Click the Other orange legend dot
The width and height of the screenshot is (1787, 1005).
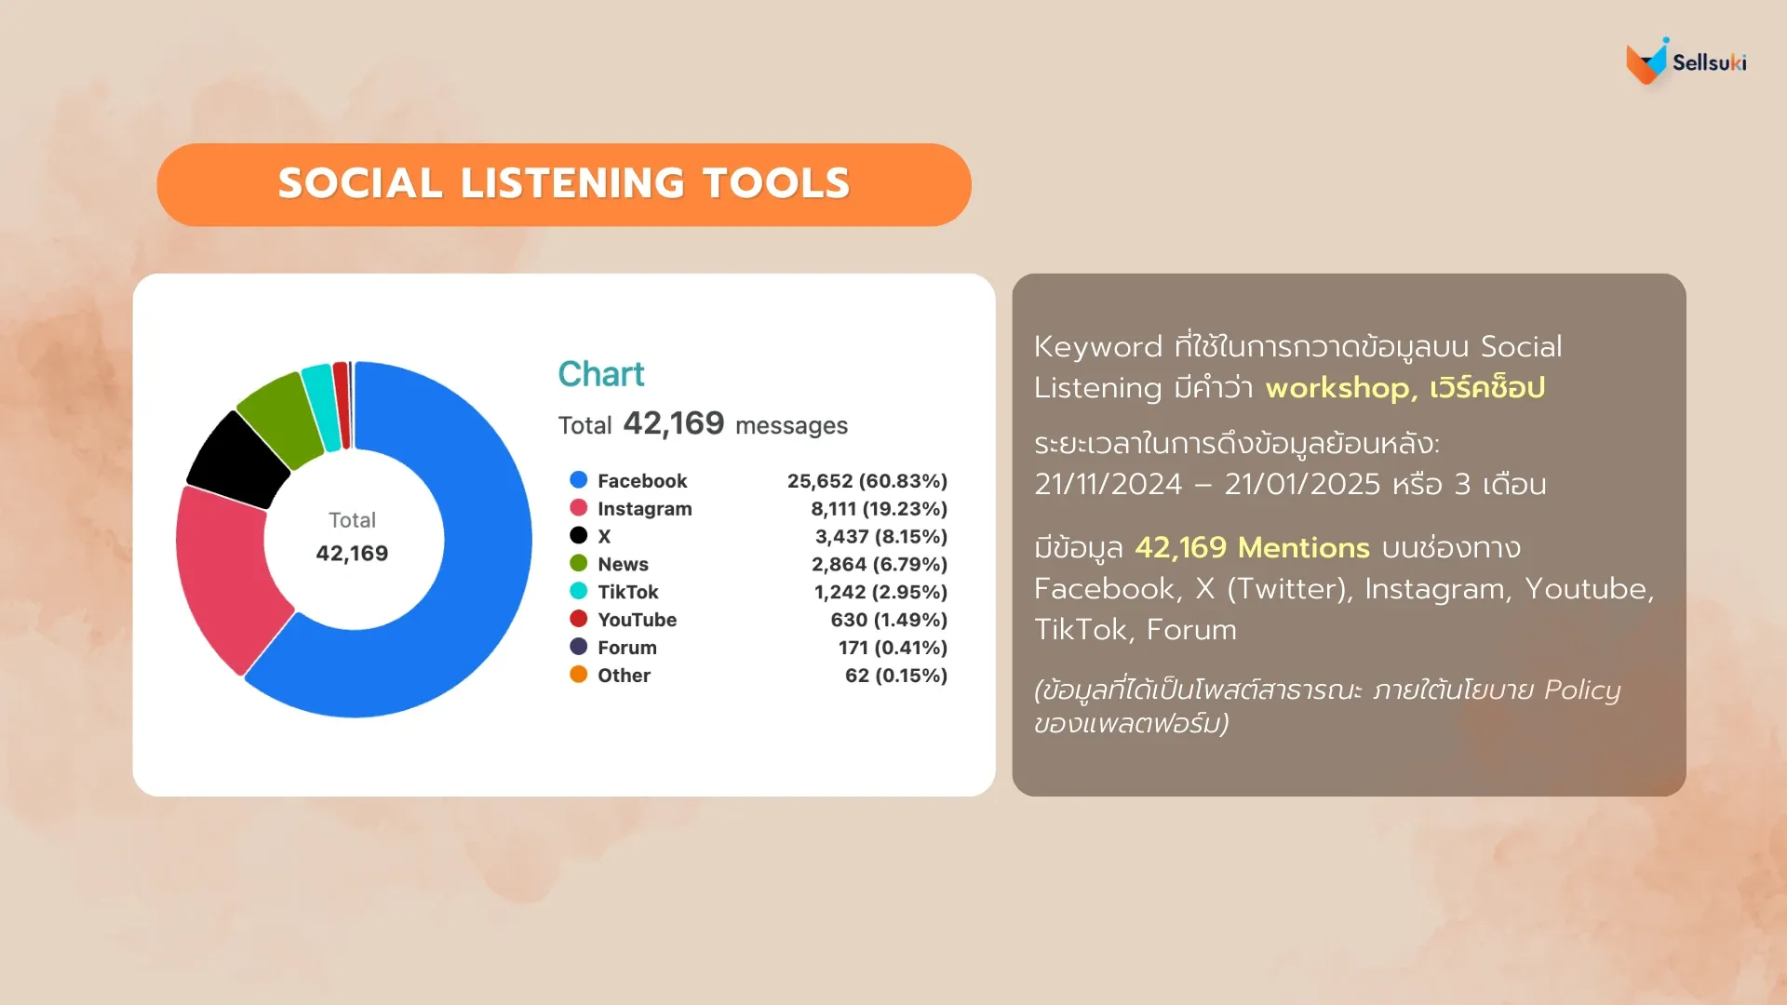pos(578,676)
